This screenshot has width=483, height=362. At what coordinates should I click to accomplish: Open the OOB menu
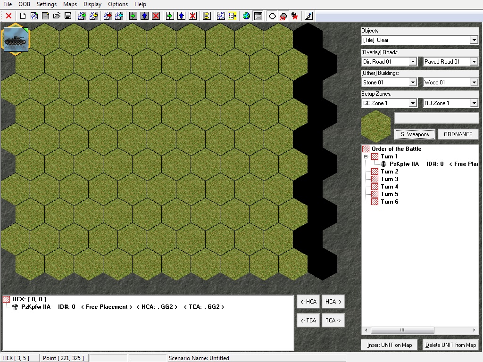pos(25,4)
